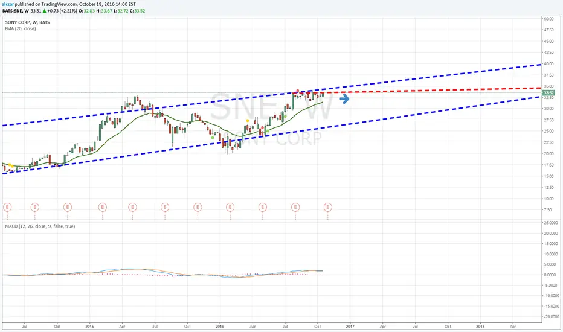Click the earnings E marker just after Jul 2016

295,207
